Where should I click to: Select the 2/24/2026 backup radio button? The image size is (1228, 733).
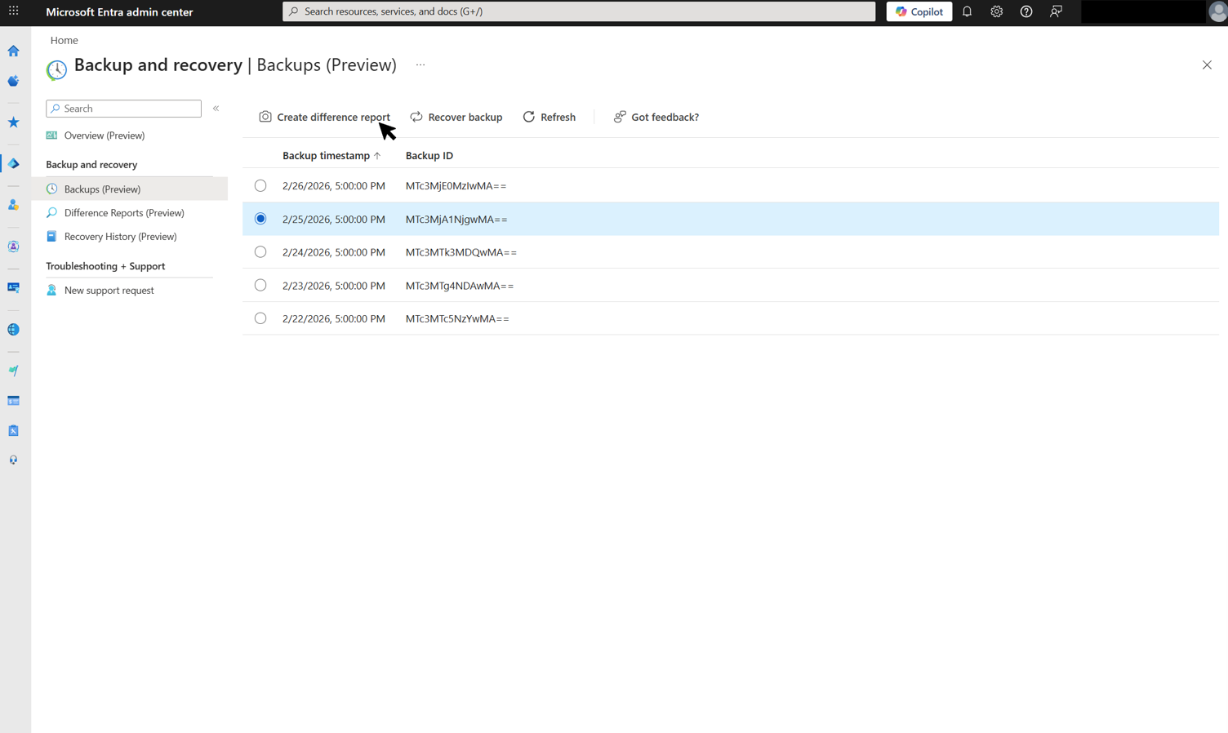(x=260, y=251)
